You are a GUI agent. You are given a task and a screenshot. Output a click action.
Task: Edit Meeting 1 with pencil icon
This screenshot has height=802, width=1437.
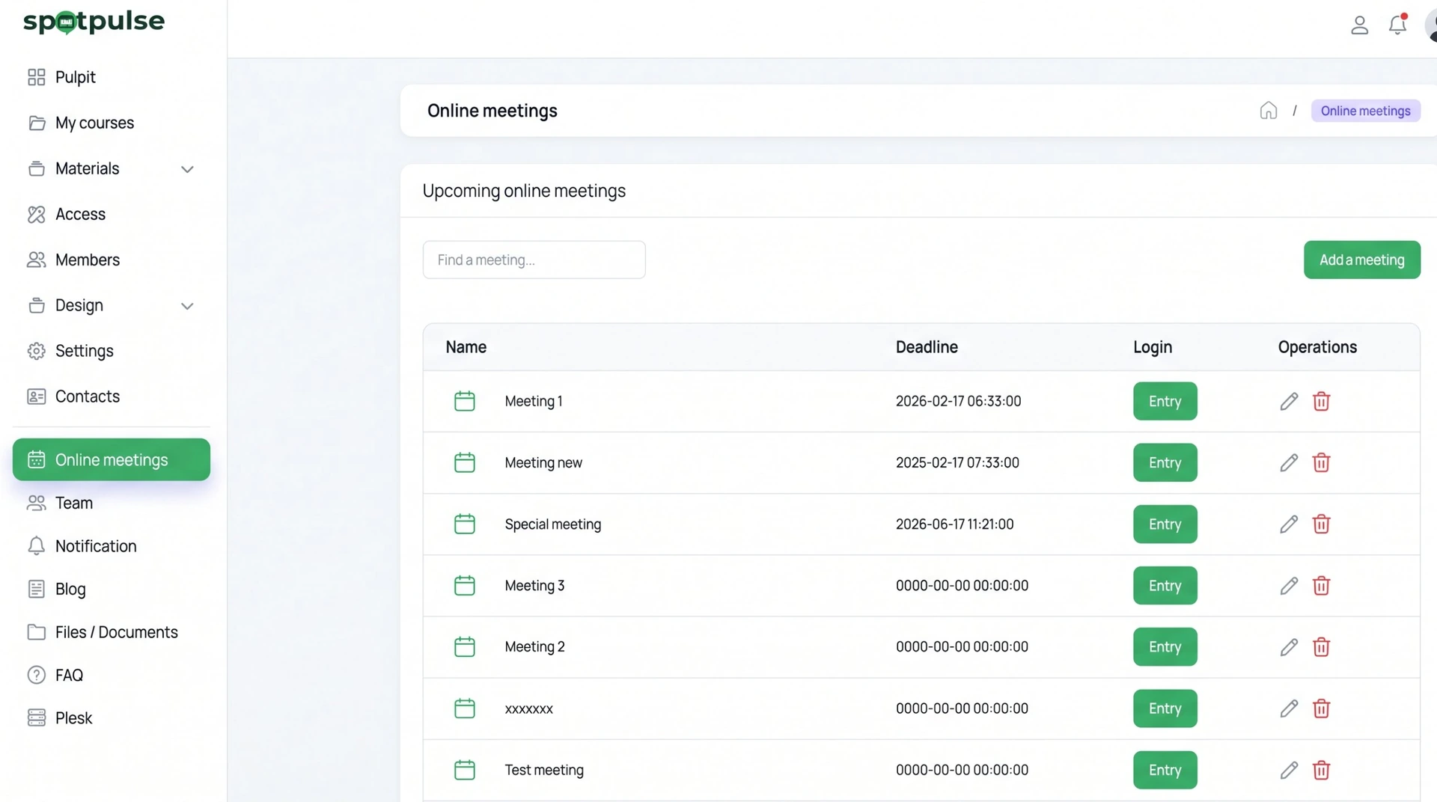1288,401
